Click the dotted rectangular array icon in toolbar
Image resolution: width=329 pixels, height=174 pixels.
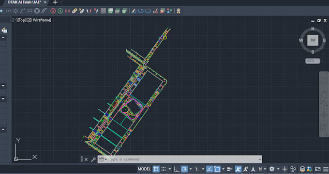tap(8, 11)
